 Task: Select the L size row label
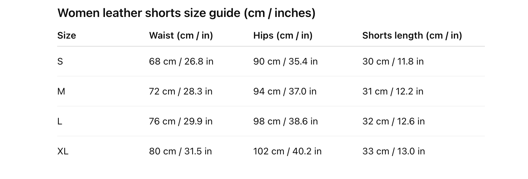[60, 121]
